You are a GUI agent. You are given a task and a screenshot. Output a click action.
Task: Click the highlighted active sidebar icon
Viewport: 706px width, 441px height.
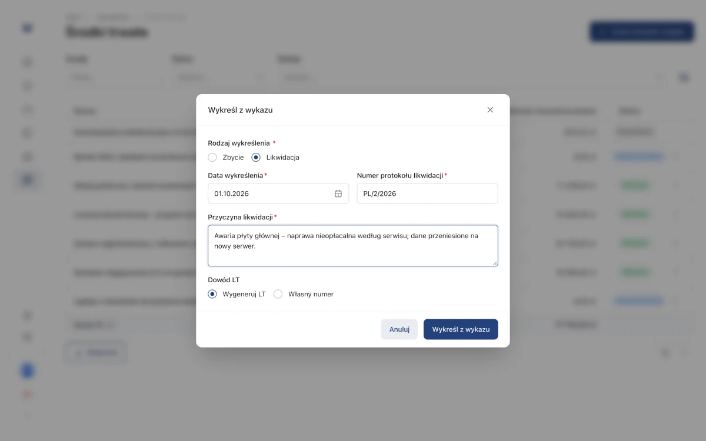27,180
